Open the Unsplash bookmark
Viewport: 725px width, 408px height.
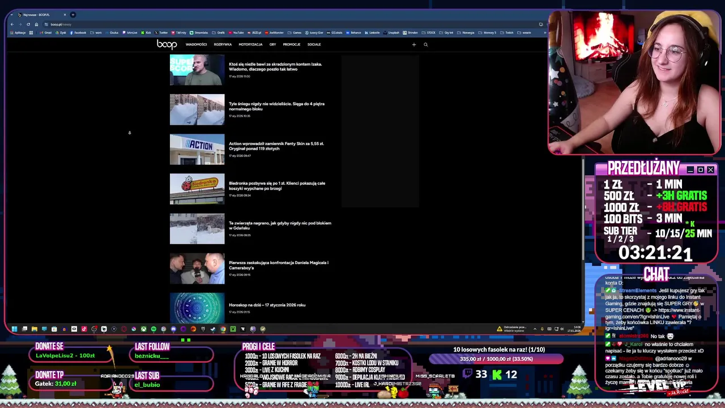click(x=391, y=33)
